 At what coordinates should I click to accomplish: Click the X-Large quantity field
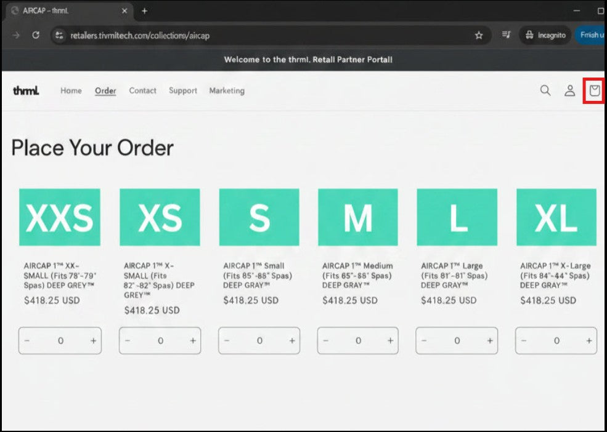[556, 341]
